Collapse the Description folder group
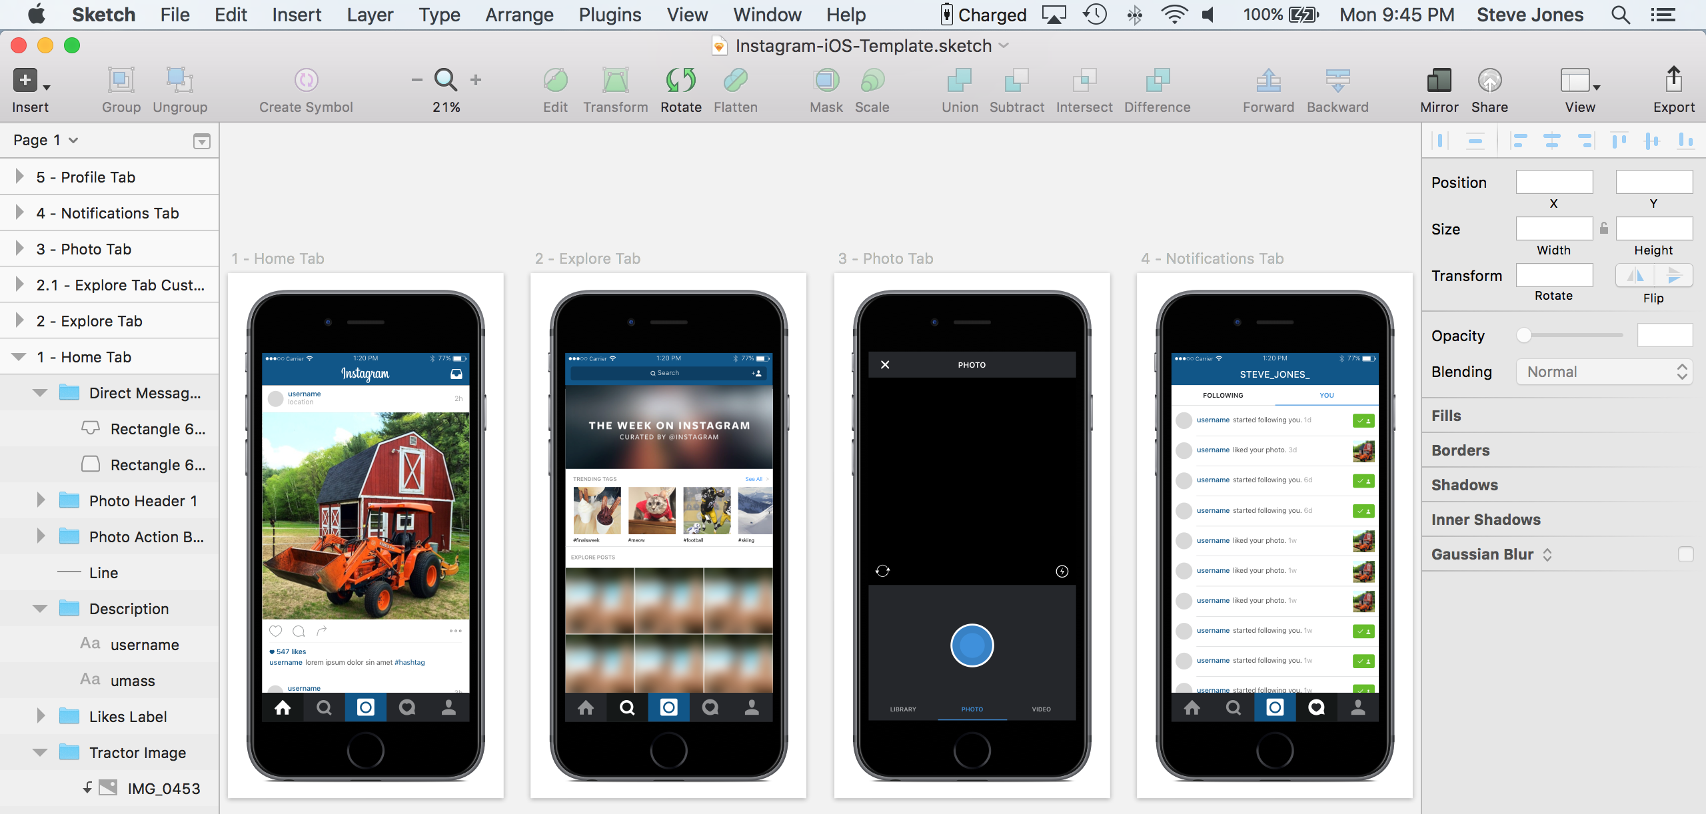Viewport: 1706px width, 814px height. 40,608
